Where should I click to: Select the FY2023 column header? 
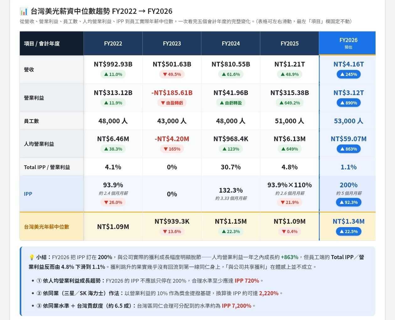pos(172,43)
